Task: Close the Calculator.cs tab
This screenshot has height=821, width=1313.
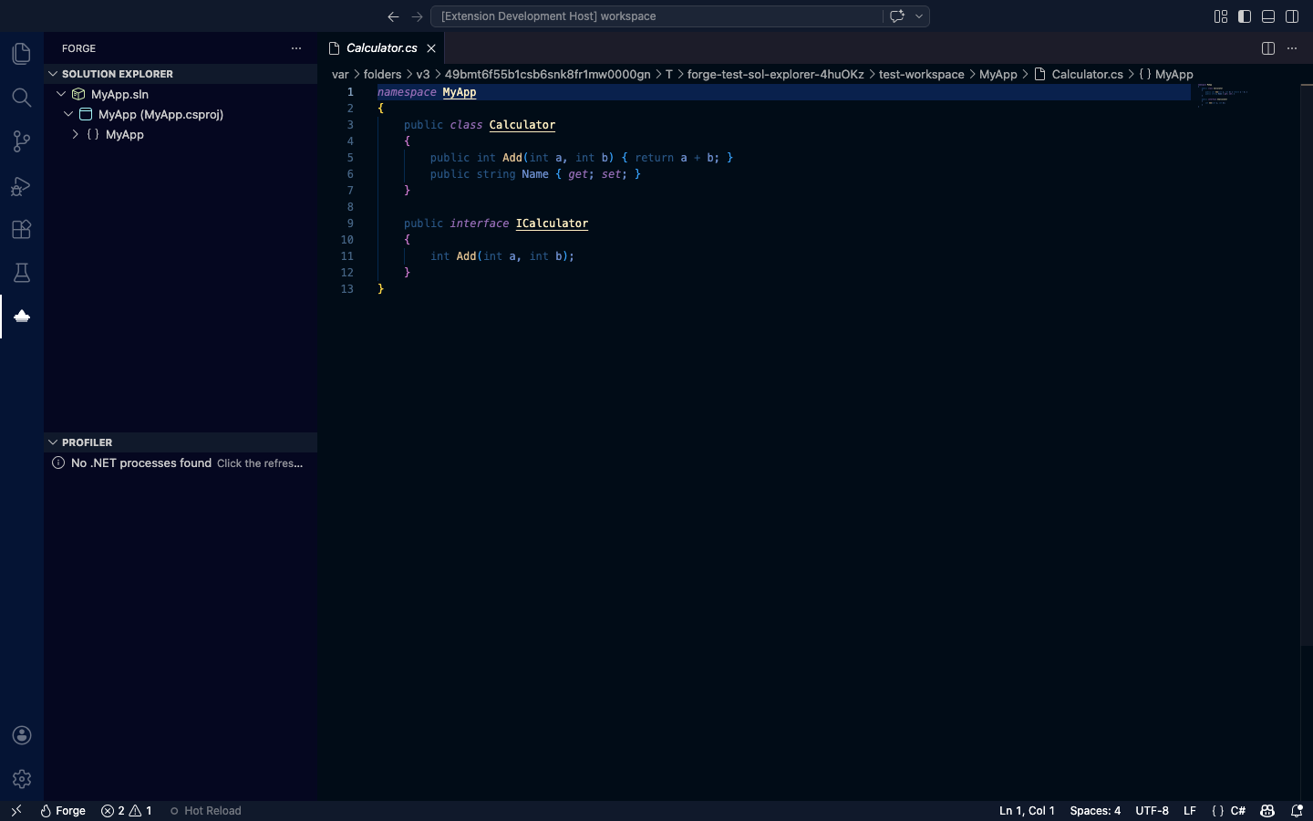Action: (431, 48)
